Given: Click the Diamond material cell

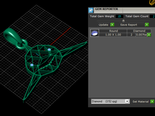Looking at the screenshot, I should point(139,31).
